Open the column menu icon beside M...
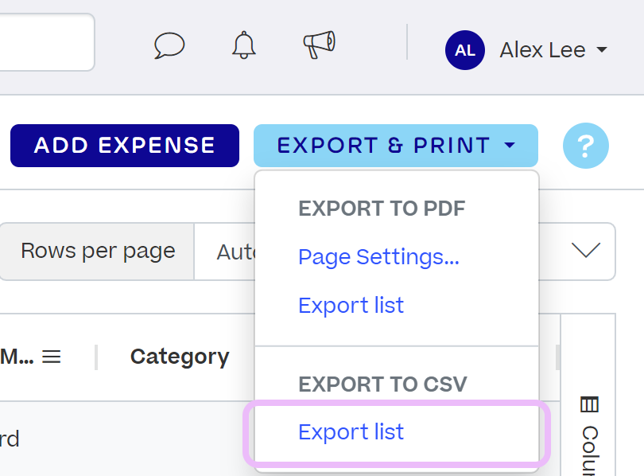 [52, 357]
